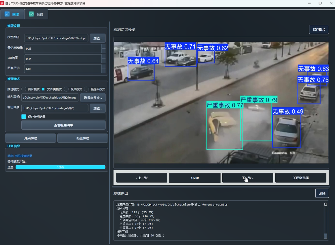Click the 100% progress bar
Image resolution: width=335 pixels, height=245 pixels.
coord(60,167)
